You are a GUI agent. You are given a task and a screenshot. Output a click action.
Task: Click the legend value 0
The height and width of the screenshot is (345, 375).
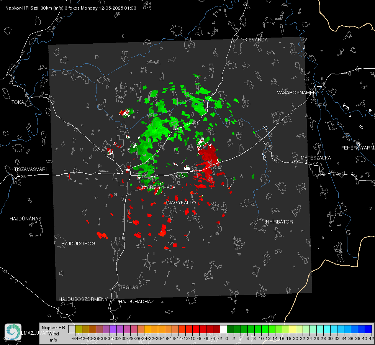[227, 338]
